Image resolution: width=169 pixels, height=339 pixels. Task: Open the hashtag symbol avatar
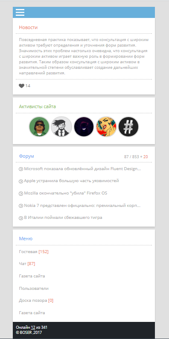pyautogui.click(x=128, y=127)
